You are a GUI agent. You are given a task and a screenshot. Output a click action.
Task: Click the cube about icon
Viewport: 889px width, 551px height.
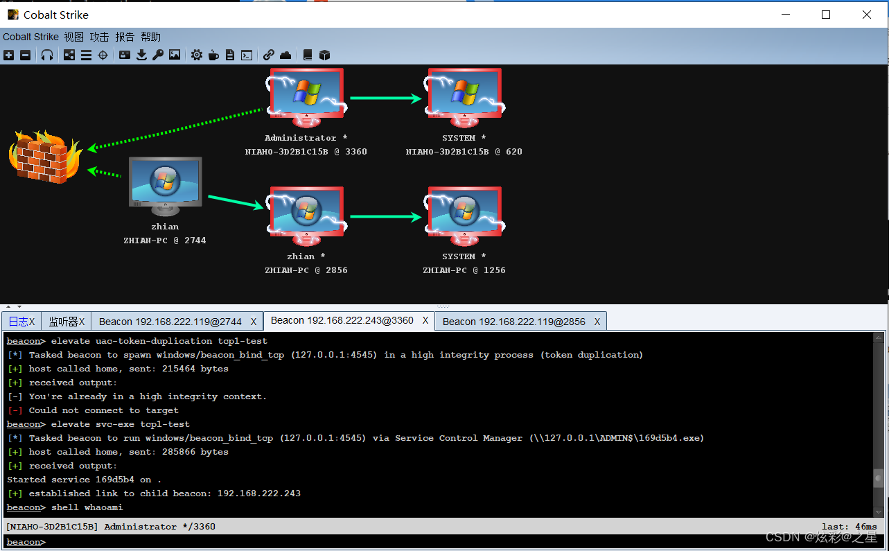click(x=324, y=55)
